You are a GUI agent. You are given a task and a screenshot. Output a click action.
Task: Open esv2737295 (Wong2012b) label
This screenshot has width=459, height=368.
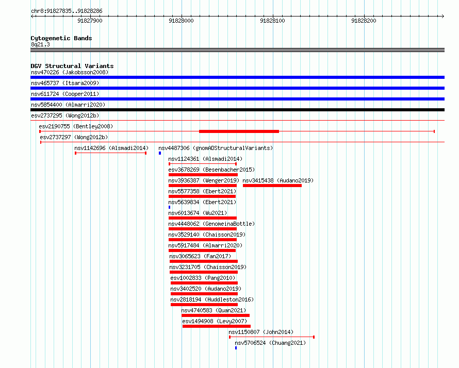coord(65,115)
